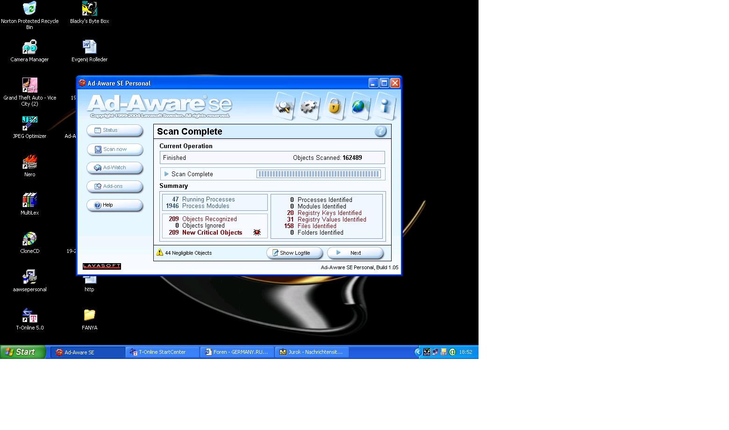The image size is (729, 430).
Task: Click the Show Logfile button
Action: coord(294,253)
